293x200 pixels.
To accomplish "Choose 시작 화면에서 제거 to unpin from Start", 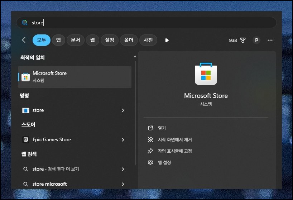I will click(x=175, y=140).
